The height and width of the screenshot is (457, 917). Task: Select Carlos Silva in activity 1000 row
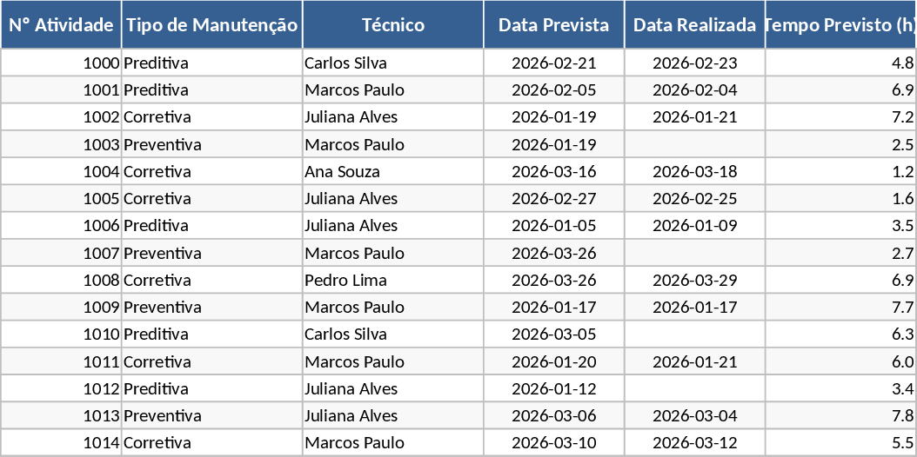tap(393, 63)
